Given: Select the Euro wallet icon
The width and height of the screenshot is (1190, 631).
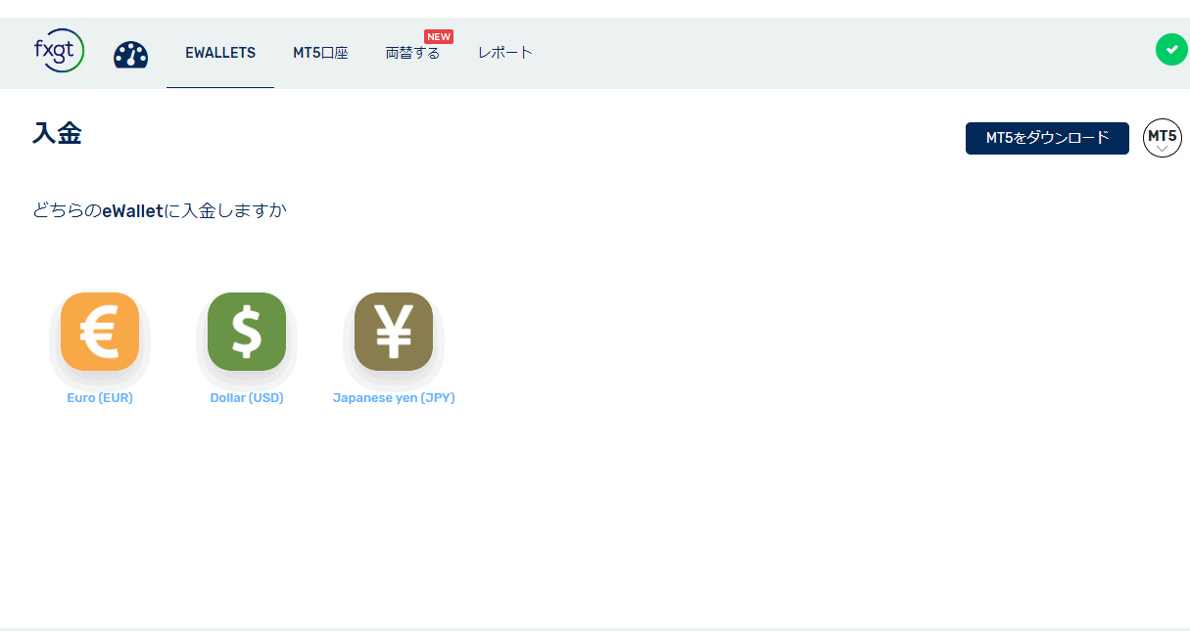Looking at the screenshot, I should click(100, 332).
